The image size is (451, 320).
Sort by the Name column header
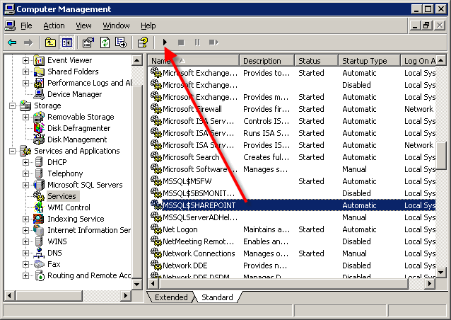click(194, 61)
